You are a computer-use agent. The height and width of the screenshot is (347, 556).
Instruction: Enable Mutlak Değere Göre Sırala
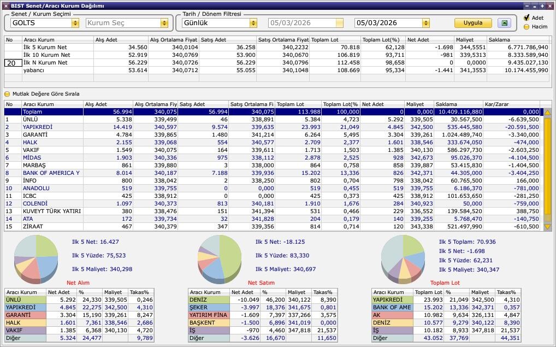click(8, 94)
